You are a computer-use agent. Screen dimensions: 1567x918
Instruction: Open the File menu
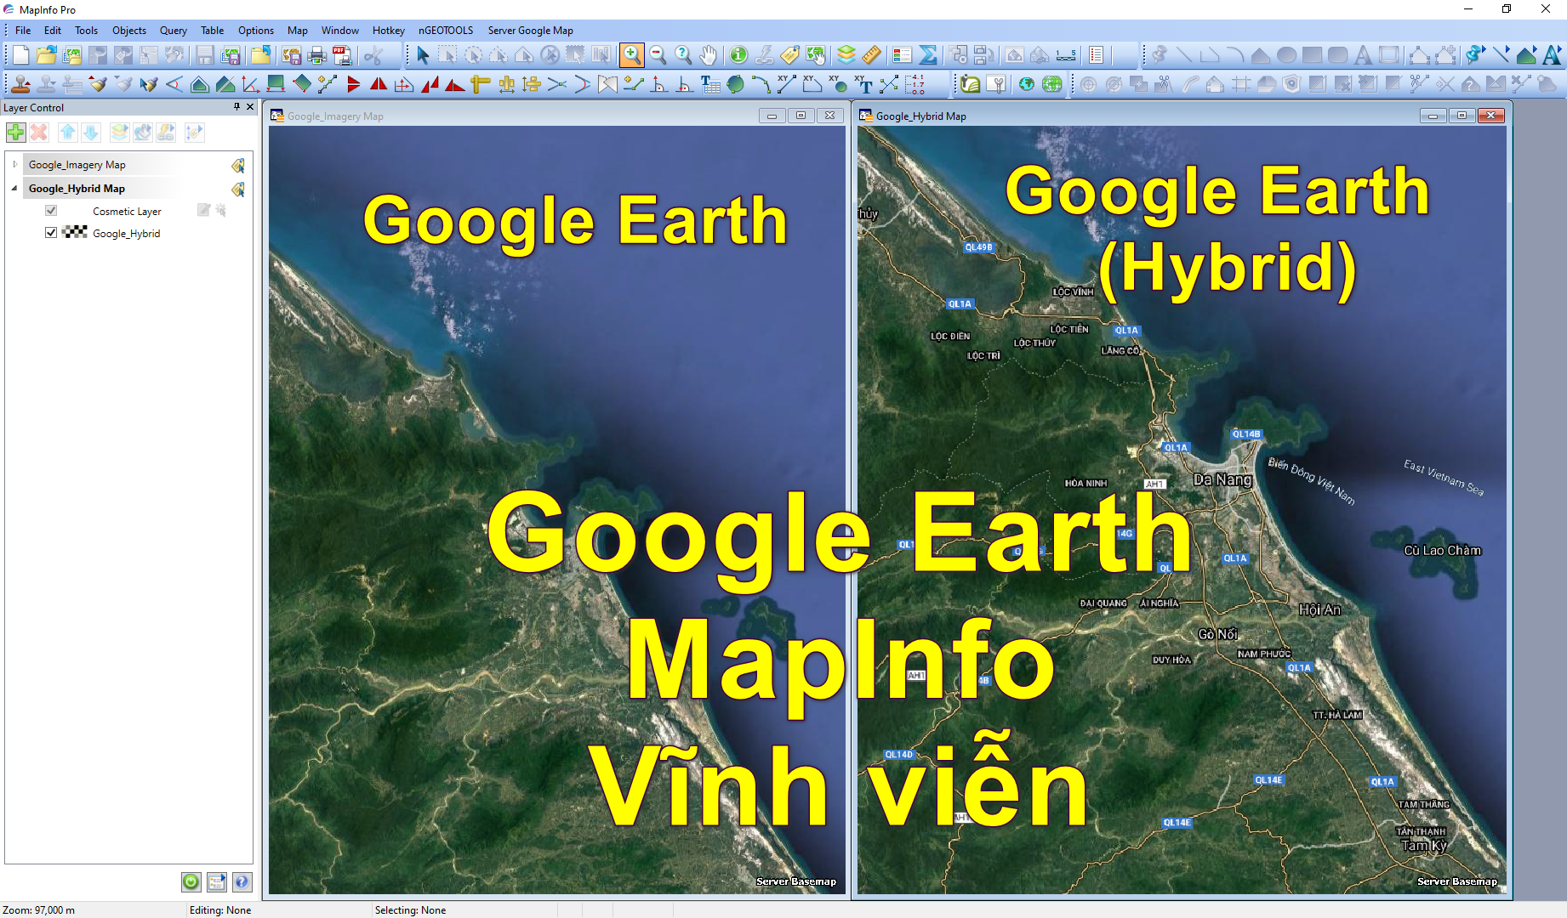click(x=23, y=31)
